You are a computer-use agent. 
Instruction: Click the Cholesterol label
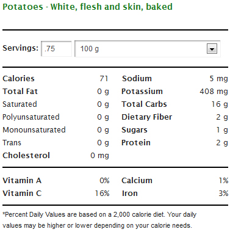tap(26, 155)
